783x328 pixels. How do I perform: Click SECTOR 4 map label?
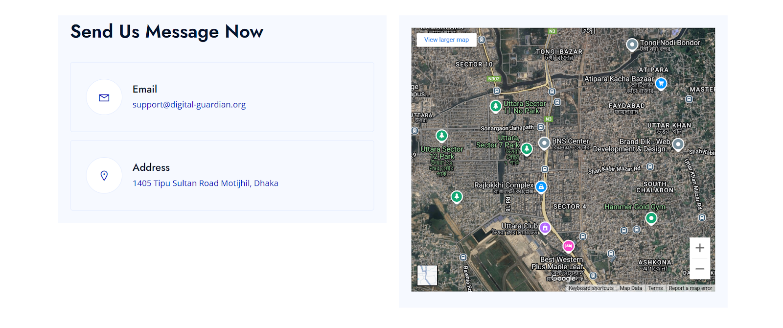click(x=570, y=207)
